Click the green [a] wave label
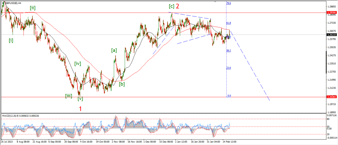Viewport: 338px width, 145px height. (114, 50)
